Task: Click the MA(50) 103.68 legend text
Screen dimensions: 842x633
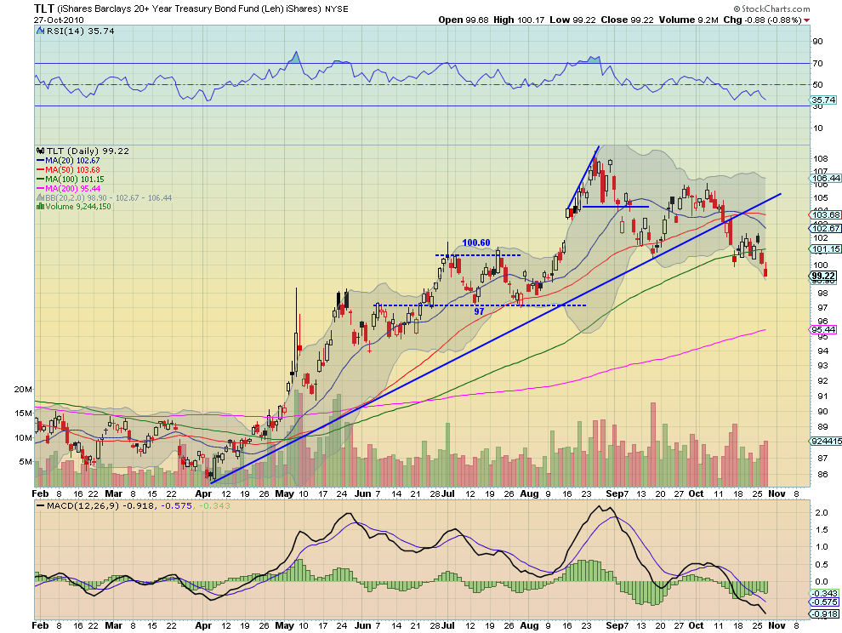Action: click(72, 170)
